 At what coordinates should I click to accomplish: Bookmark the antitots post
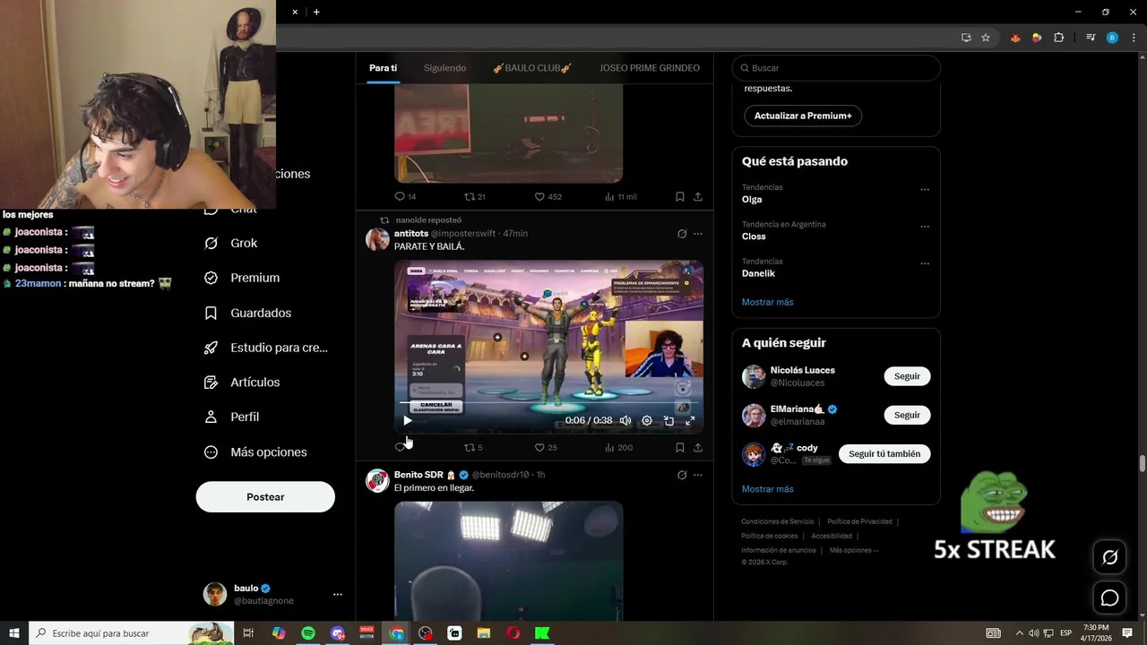680,447
